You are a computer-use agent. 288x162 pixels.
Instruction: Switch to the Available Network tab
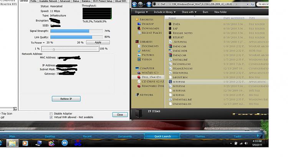click(x=48, y=1)
